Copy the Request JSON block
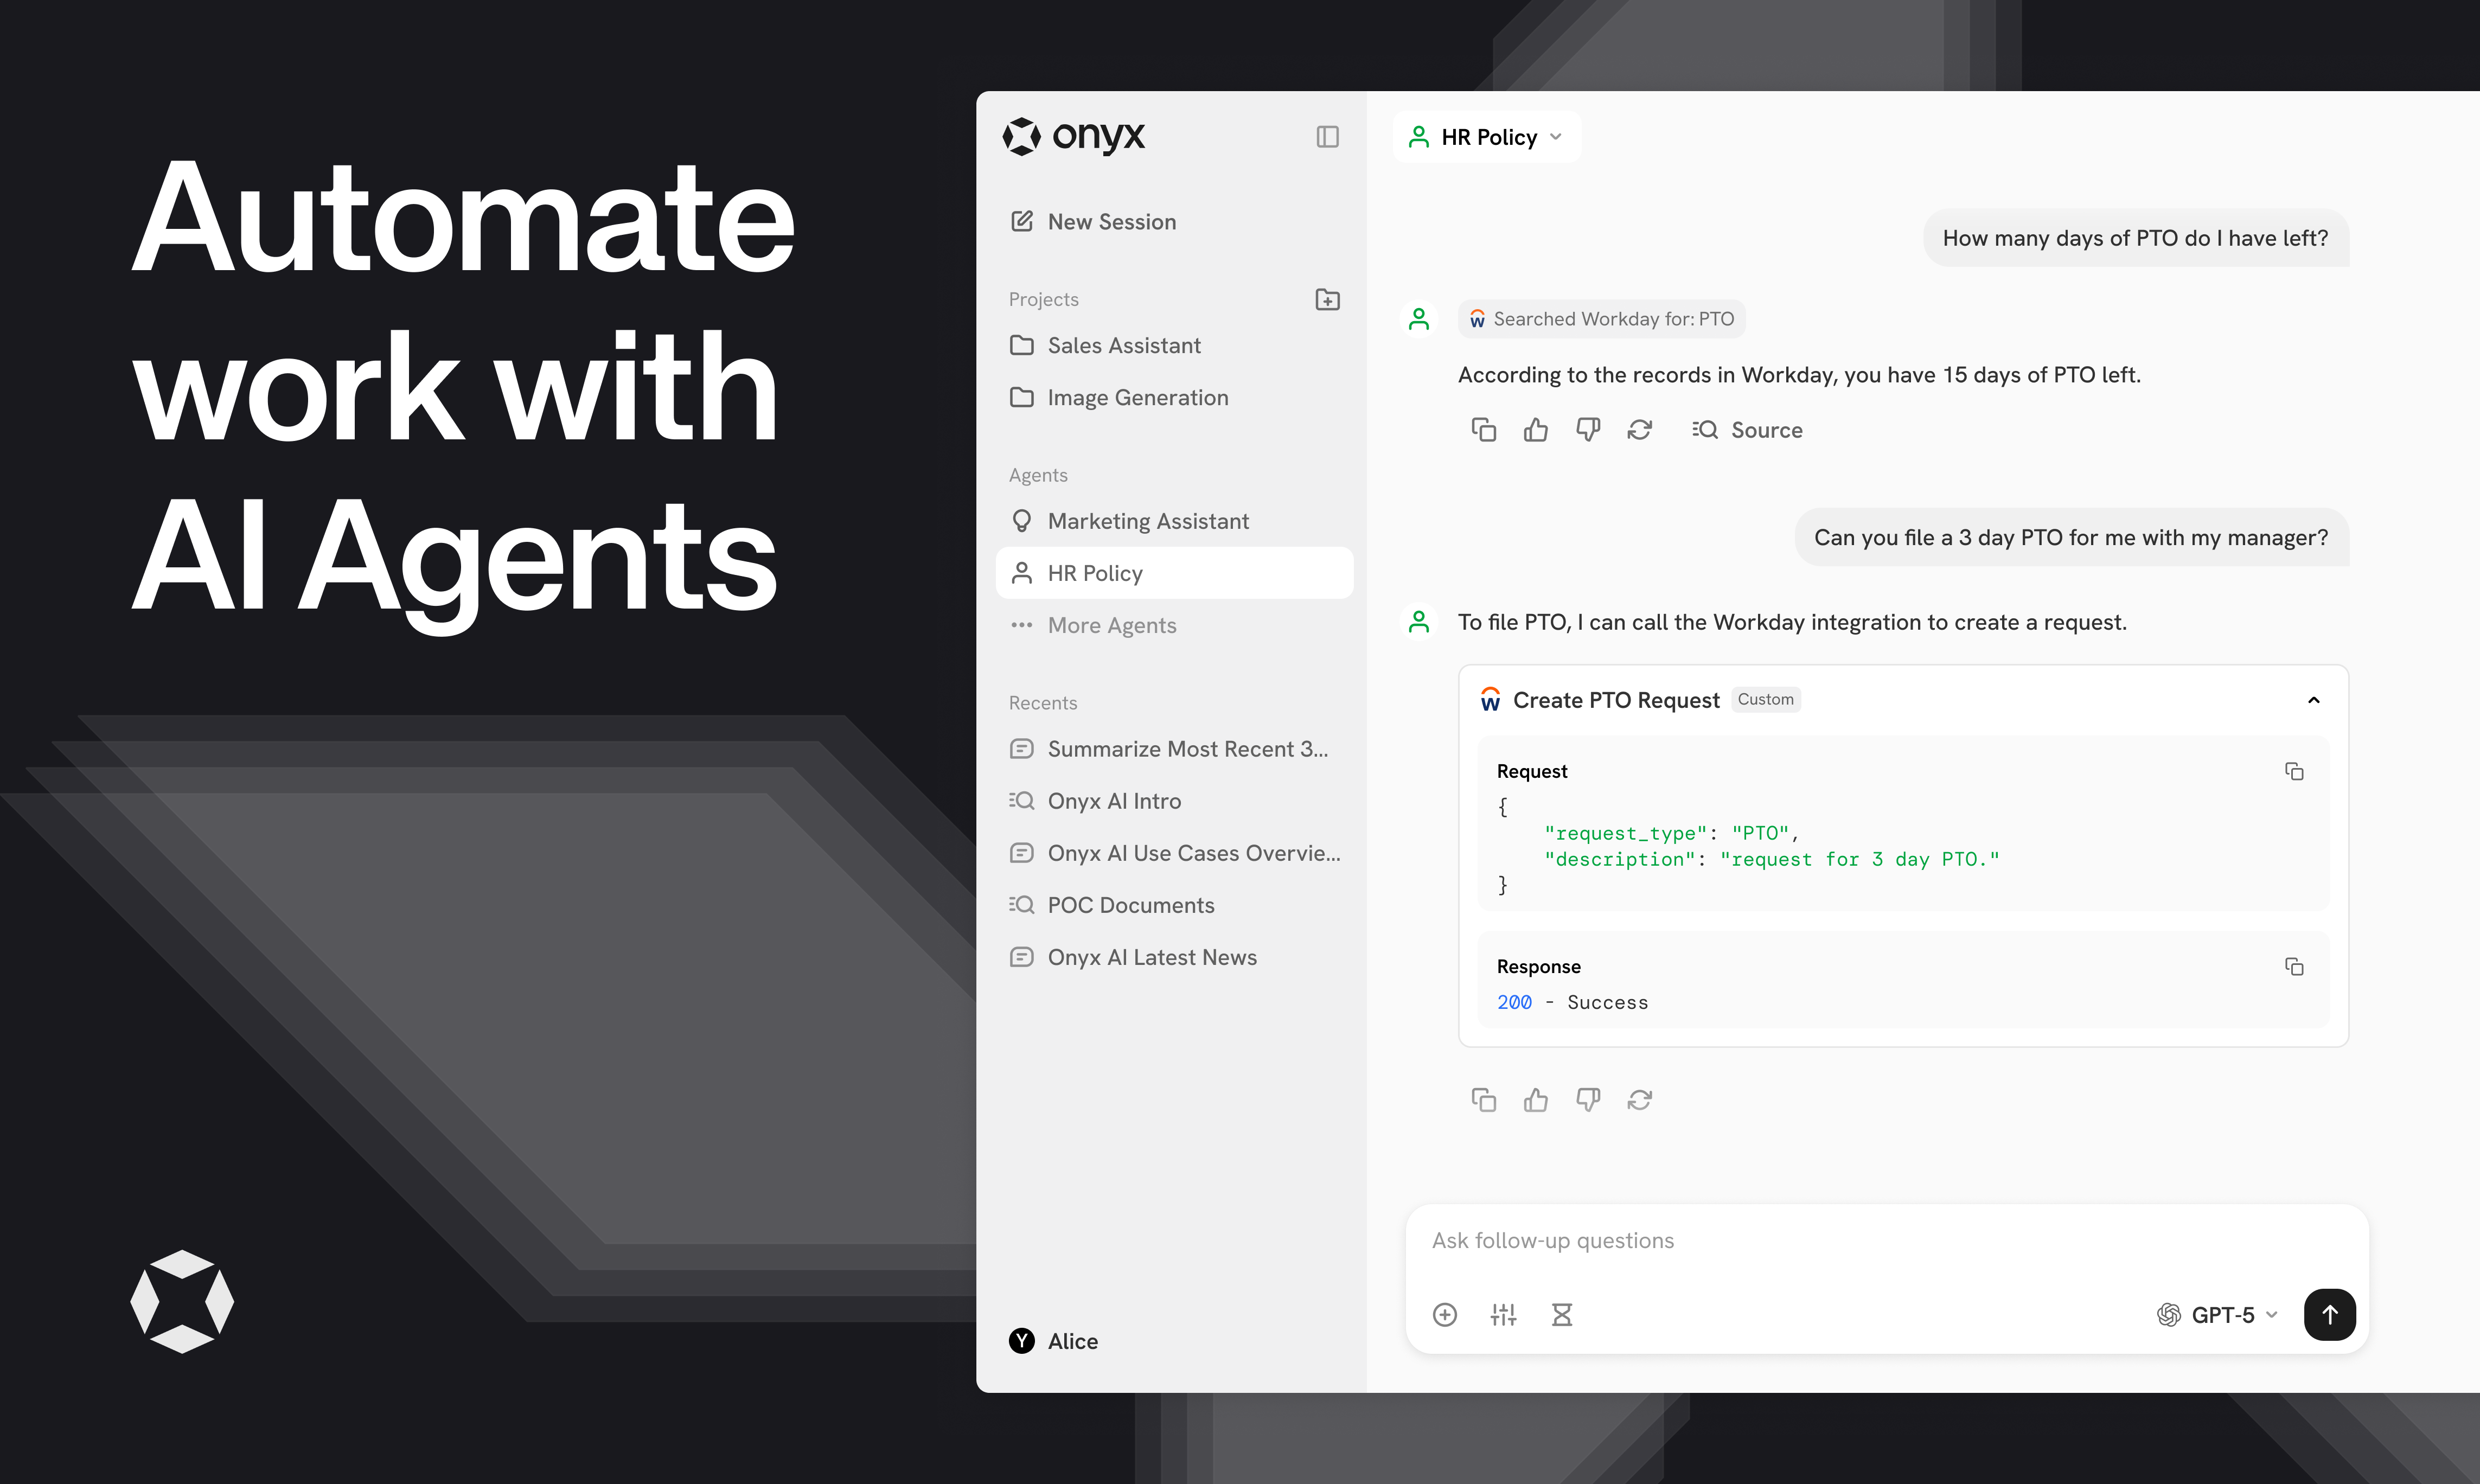2480x1484 pixels. 2294,771
